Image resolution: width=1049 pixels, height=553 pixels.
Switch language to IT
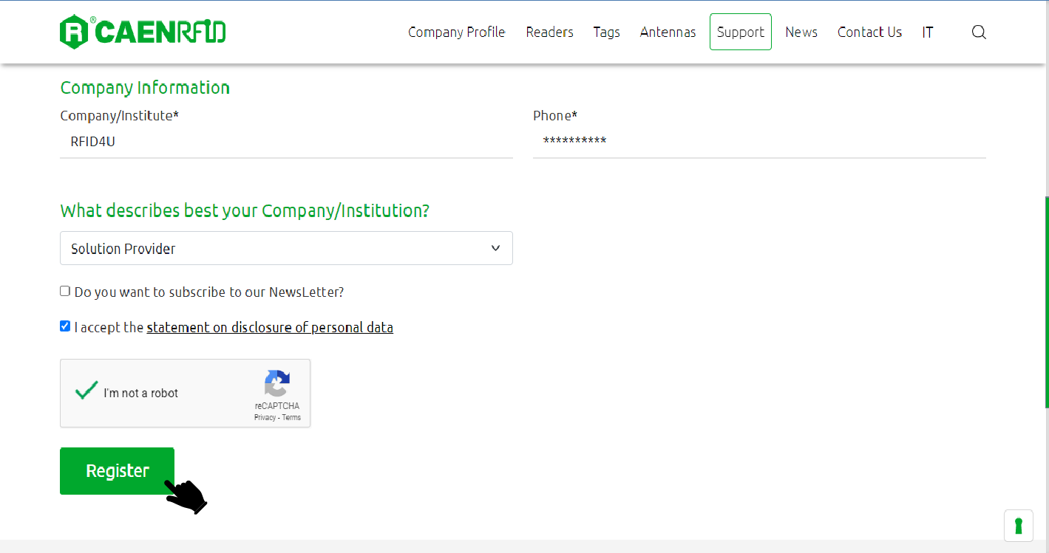928,32
